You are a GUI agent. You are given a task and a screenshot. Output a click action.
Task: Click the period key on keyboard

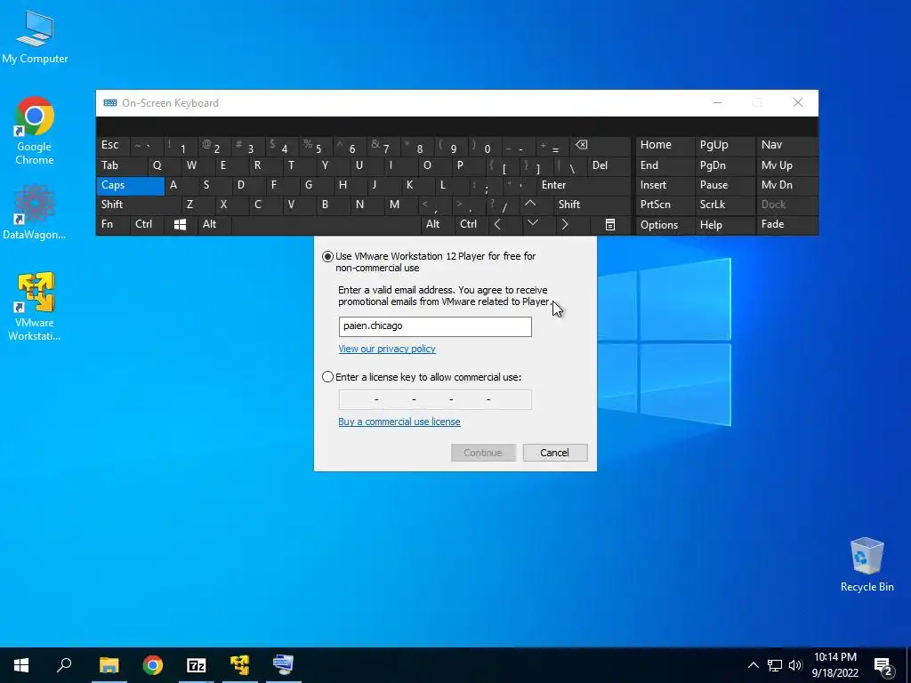pos(468,205)
